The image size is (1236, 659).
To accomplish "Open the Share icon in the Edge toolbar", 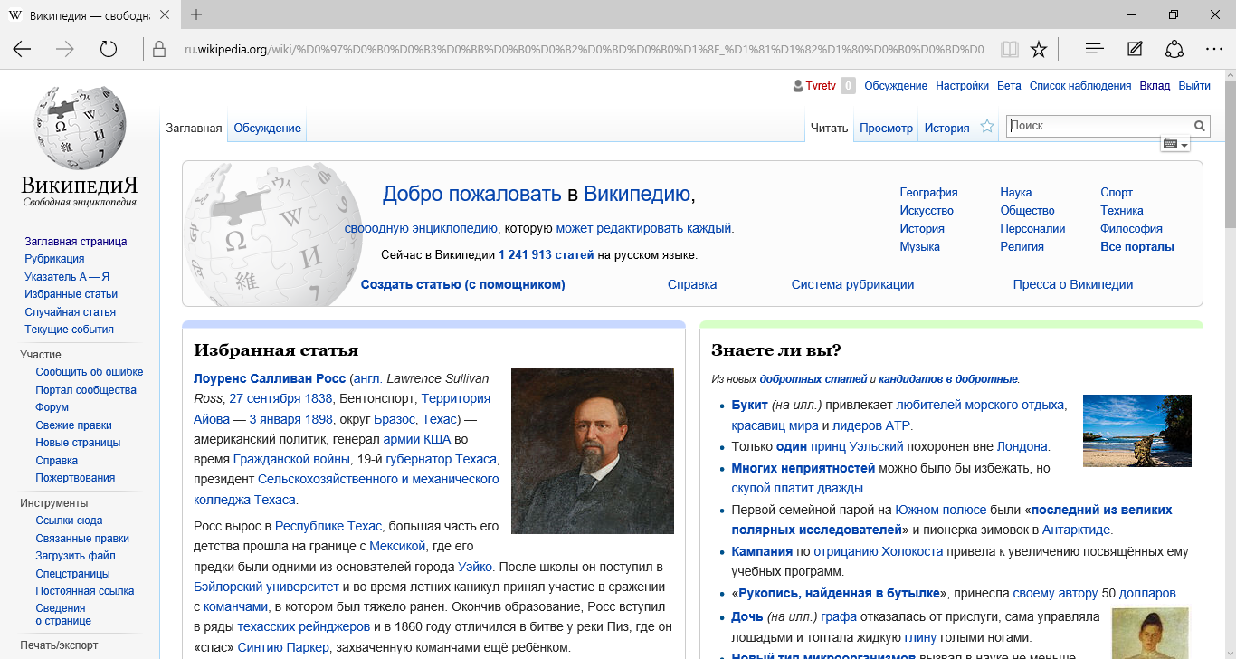I will coord(1174,49).
